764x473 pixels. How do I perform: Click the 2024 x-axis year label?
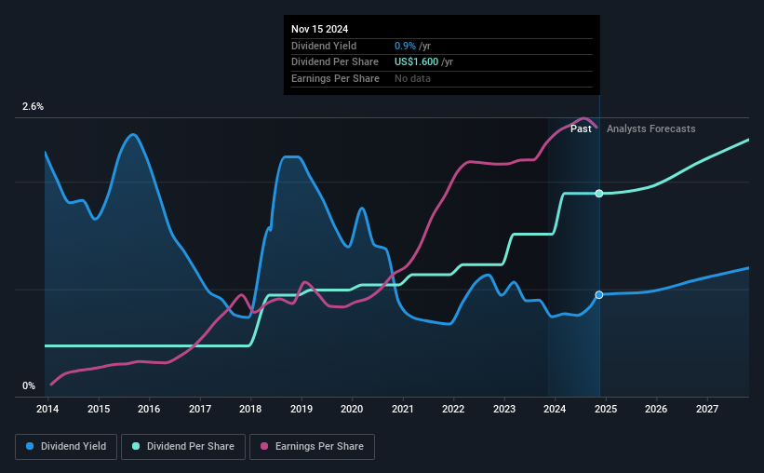point(555,409)
